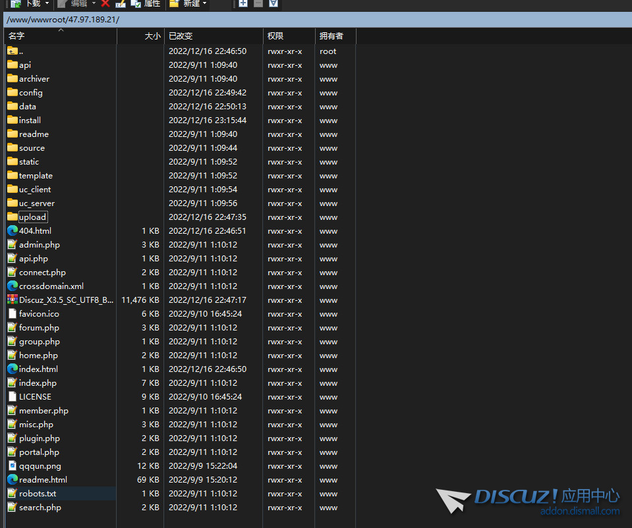Click the plus select-files icon

243,4
